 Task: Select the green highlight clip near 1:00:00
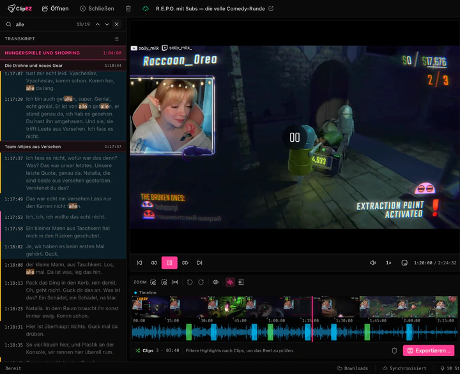pos(270,332)
